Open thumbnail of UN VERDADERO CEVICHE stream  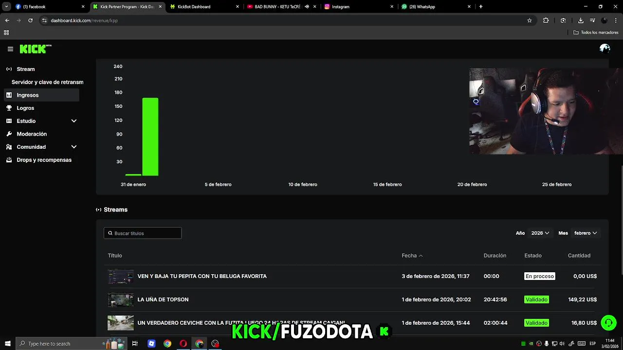(x=121, y=323)
